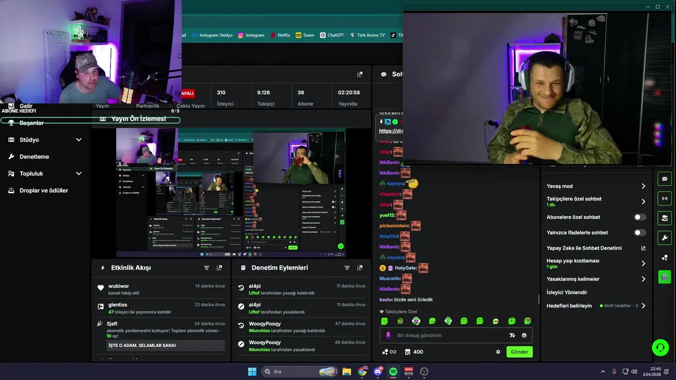This screenshot has height=380, width=676.
Task: Open the emote picker smiley icon
Action: pyautogui.click(x=524, y=336)
